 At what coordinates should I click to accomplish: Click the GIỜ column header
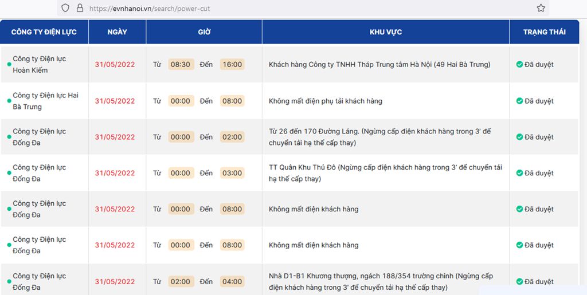[205, 32]
